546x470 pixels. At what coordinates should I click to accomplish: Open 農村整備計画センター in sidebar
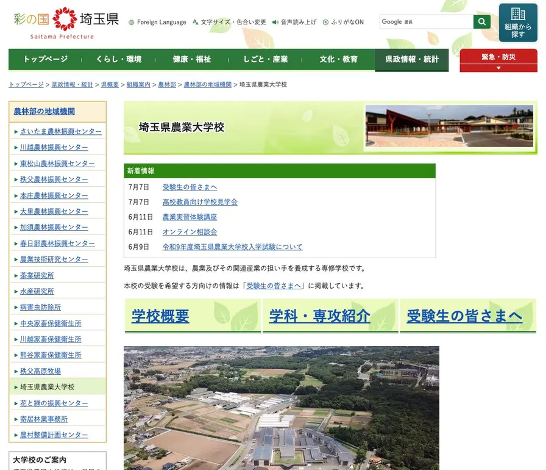(54, 435)
